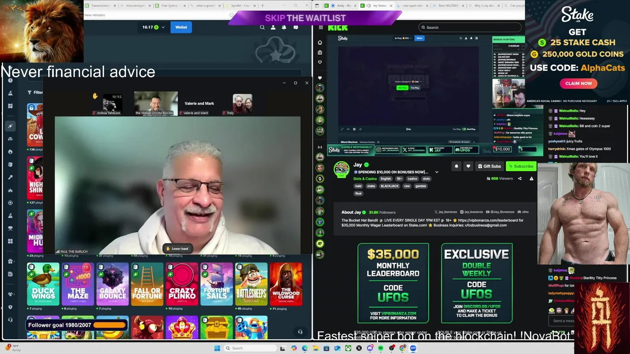The height and width of the screenshot is (354, 630).
Task: Open the Slots & Casino category link
Action: 365,179
